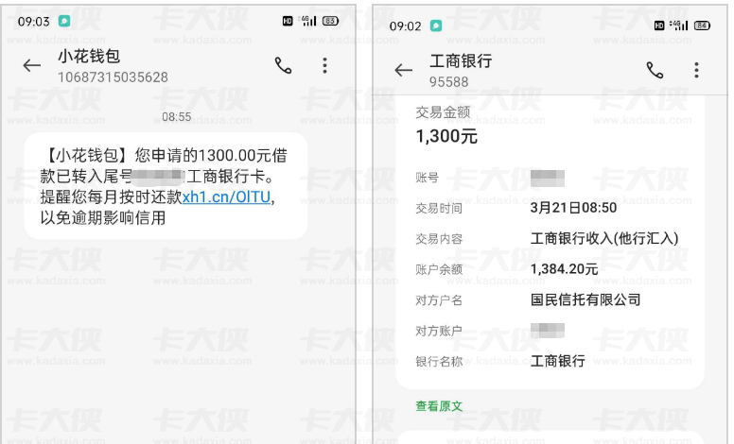Select the 工商银行 contact name
The height and width of the screenshot is (444, 734).
click(461, 60)
